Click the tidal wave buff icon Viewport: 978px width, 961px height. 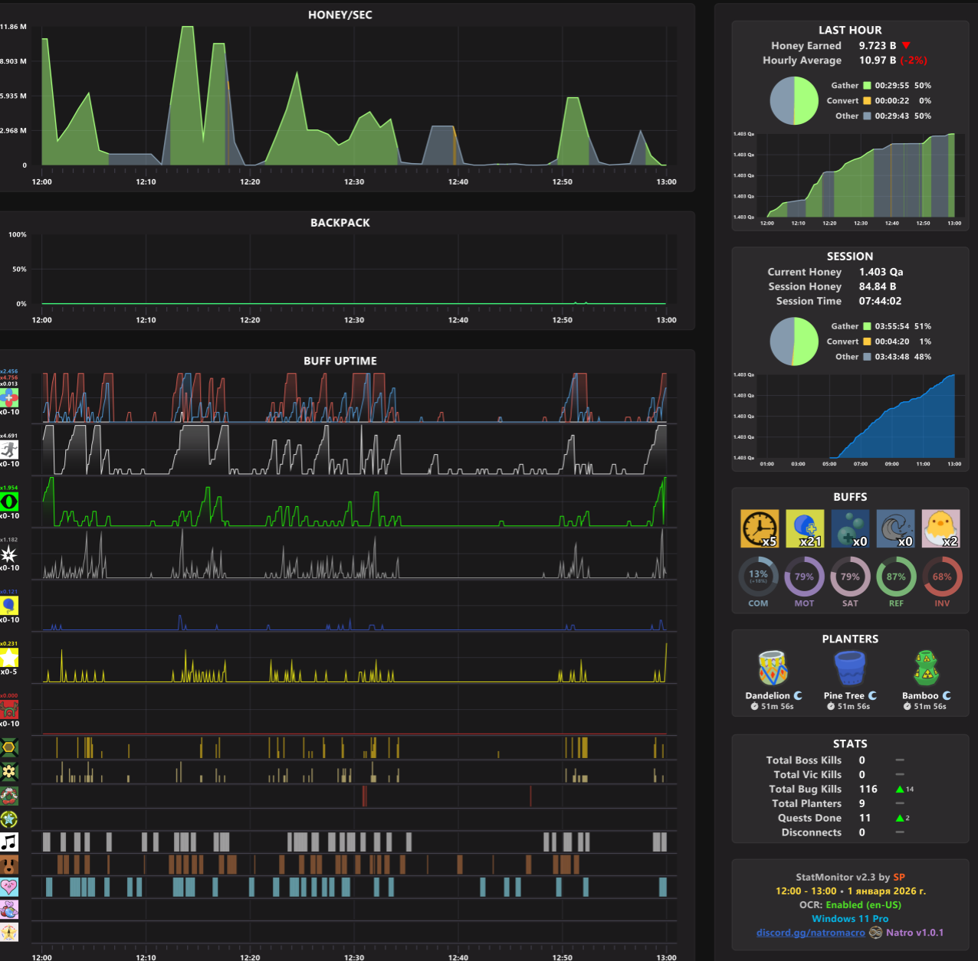click(896, 529)
